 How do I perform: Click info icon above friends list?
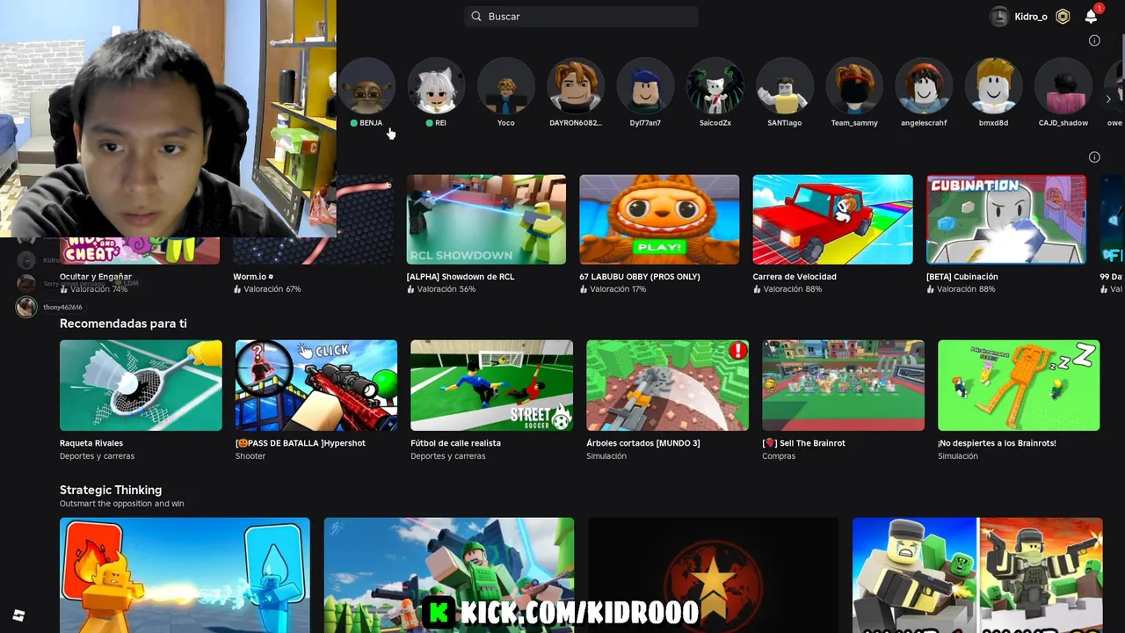point(1094,40)
